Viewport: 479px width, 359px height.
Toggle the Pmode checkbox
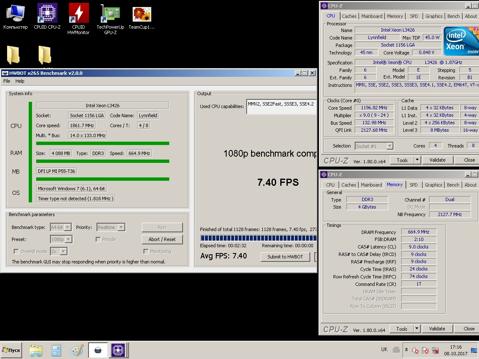pos(98,239)
